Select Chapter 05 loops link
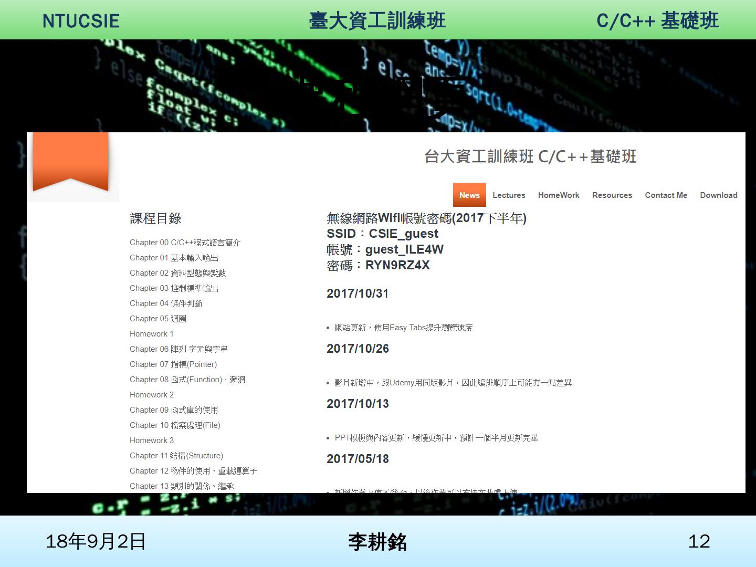Image resolution: width=756 pixels, height=567 pixels. 158,319
